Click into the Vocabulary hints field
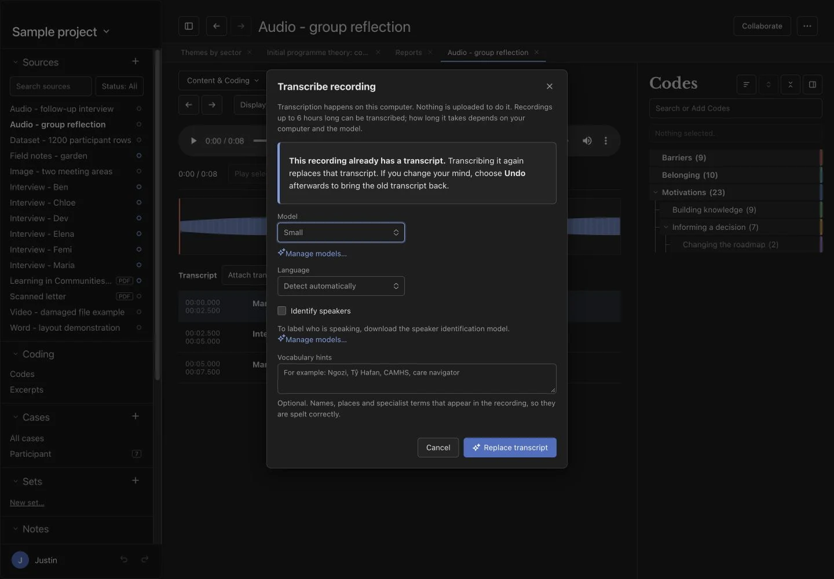The height and width of the screenshot is (579, 834). [417, 379]
